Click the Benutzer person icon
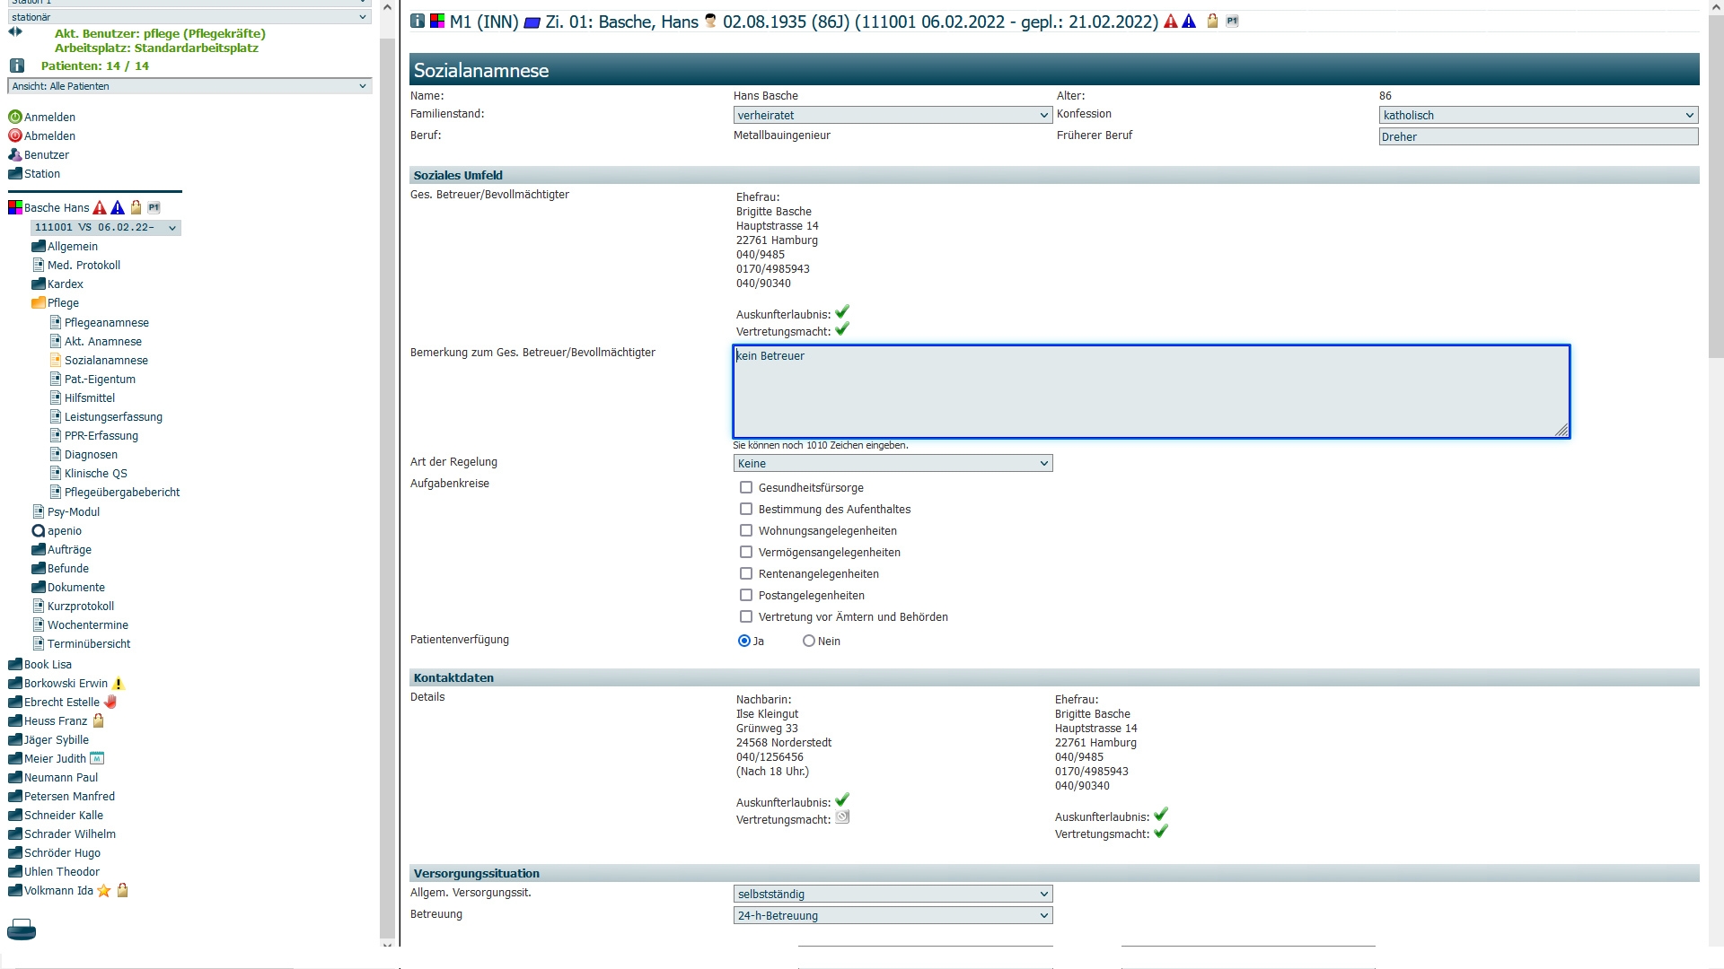This screenshot has height=969, width=1724. pos(14,155)
